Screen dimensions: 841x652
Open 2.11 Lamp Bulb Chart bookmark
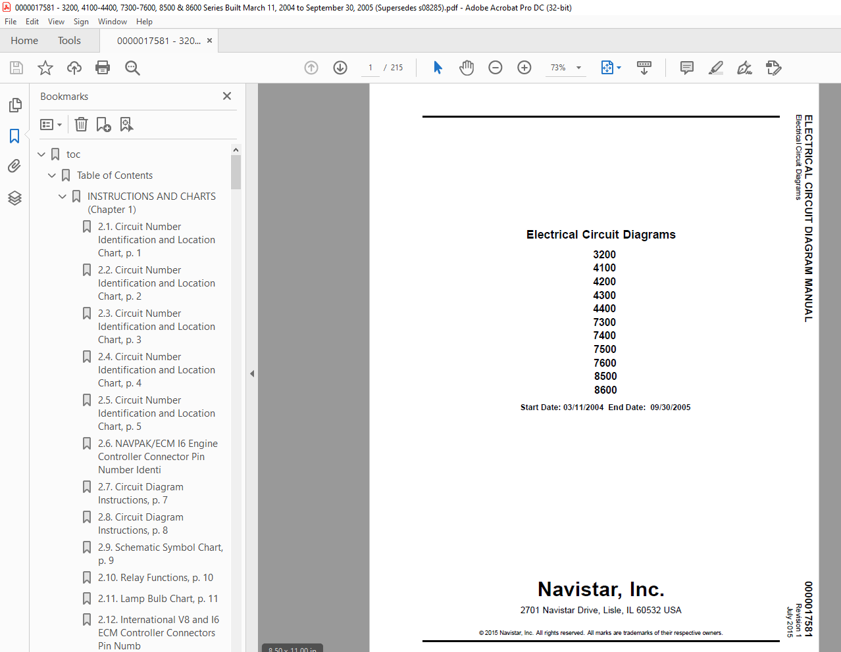point(158,599)
